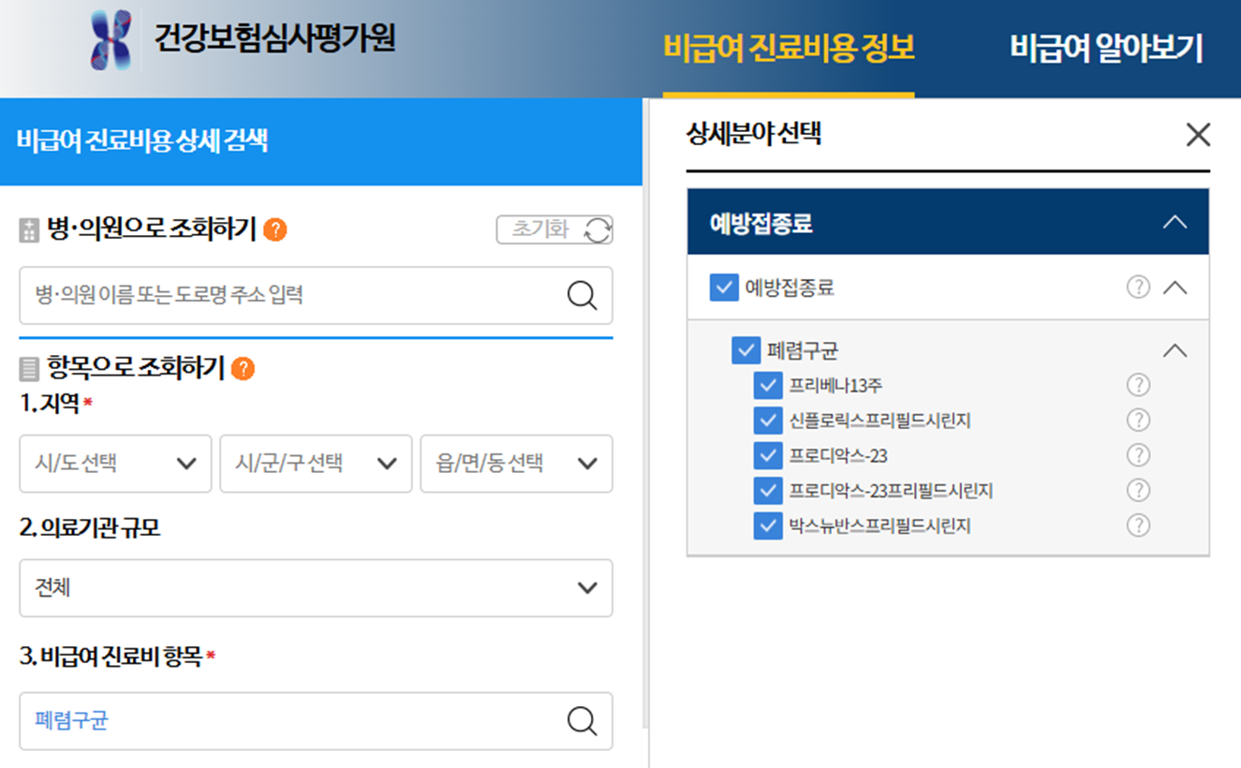Open the help icon for 프로디악스-23

pyautogui.click(x=1138, y=455)
